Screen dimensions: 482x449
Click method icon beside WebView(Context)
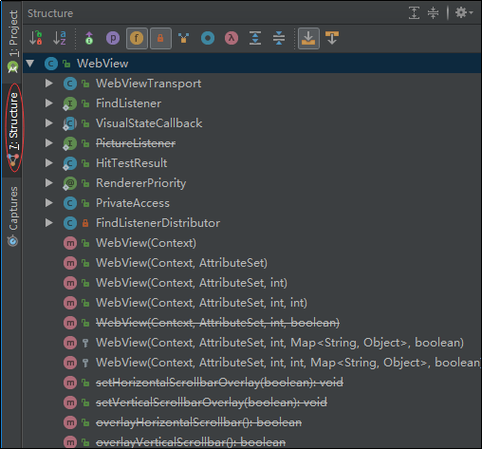(x=70, y=243)
